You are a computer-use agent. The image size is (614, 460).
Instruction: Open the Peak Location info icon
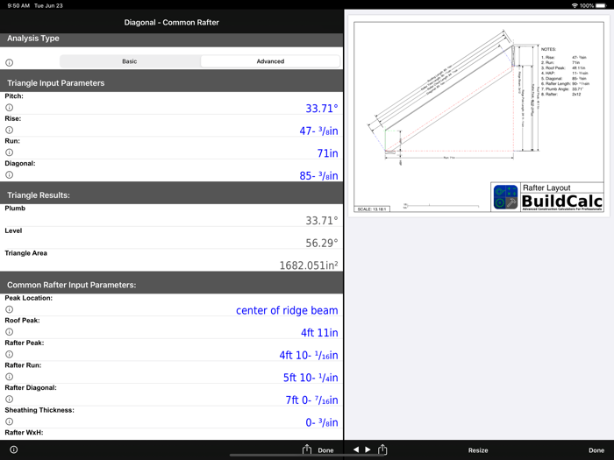(x=10, y=309)
